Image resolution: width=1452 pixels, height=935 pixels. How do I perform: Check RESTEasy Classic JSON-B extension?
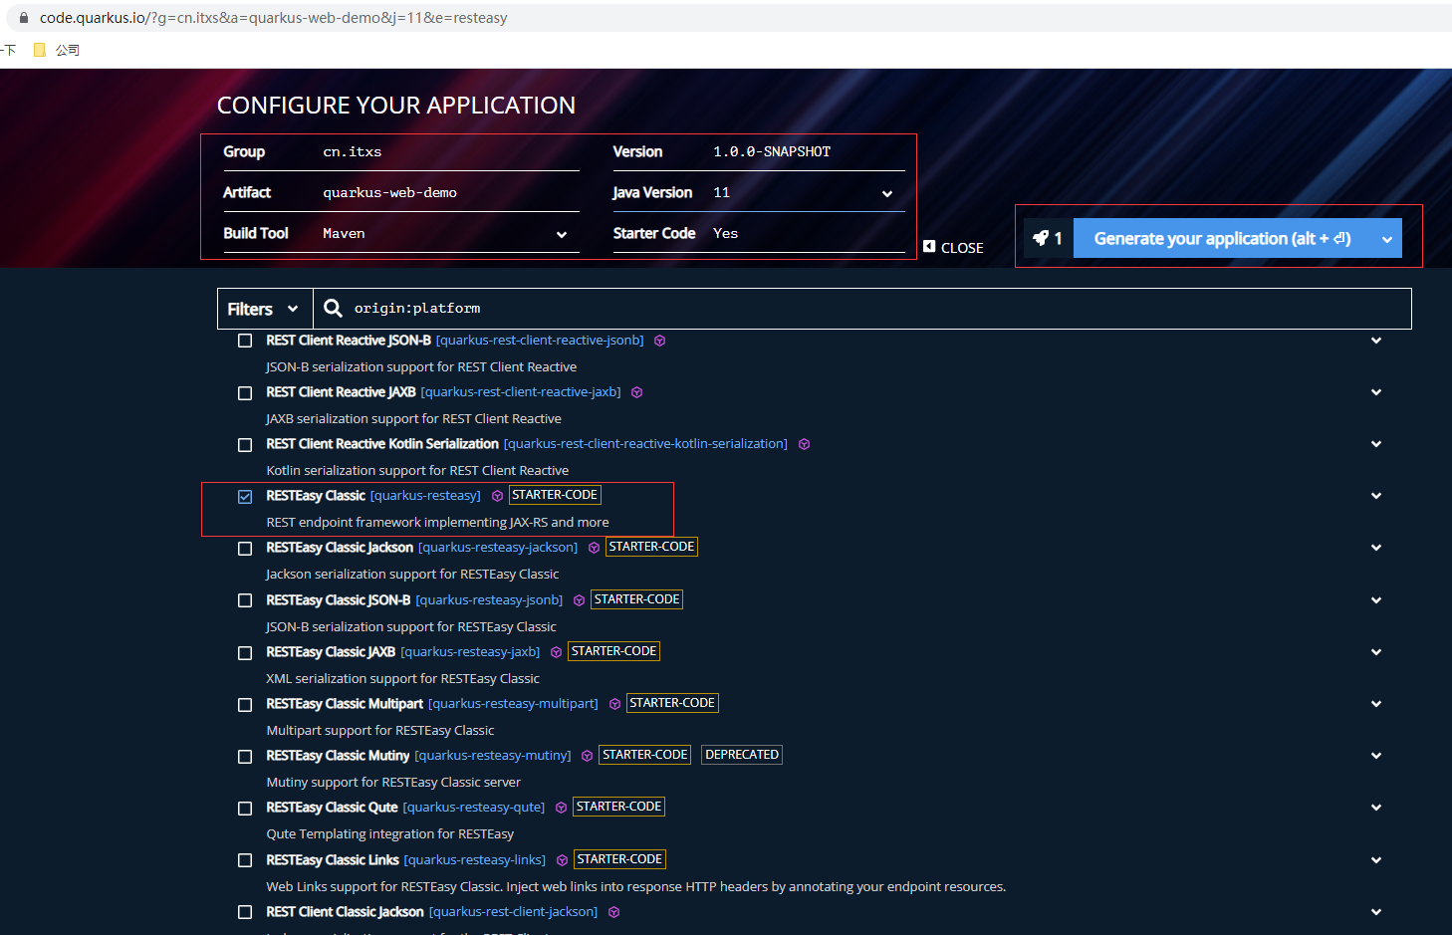[245, 600]
